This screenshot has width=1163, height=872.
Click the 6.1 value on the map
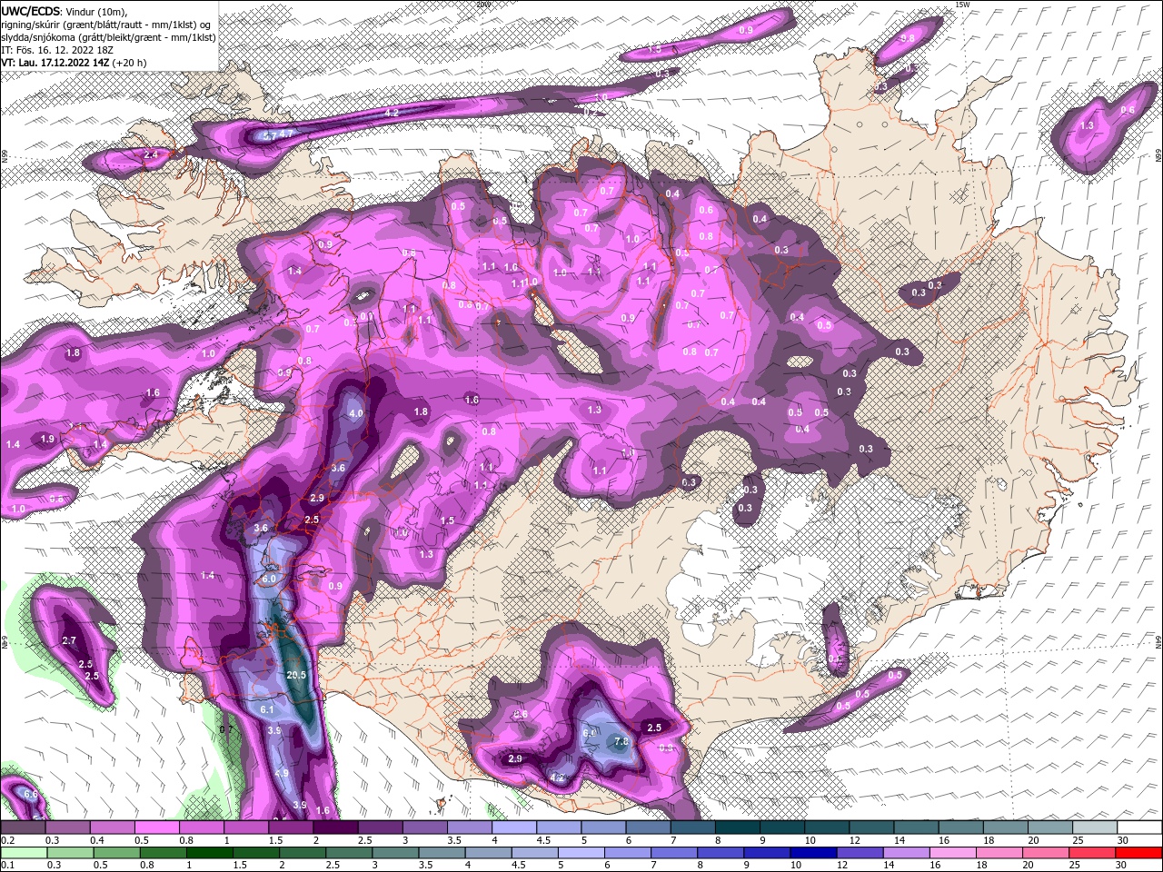click(267, 709)
